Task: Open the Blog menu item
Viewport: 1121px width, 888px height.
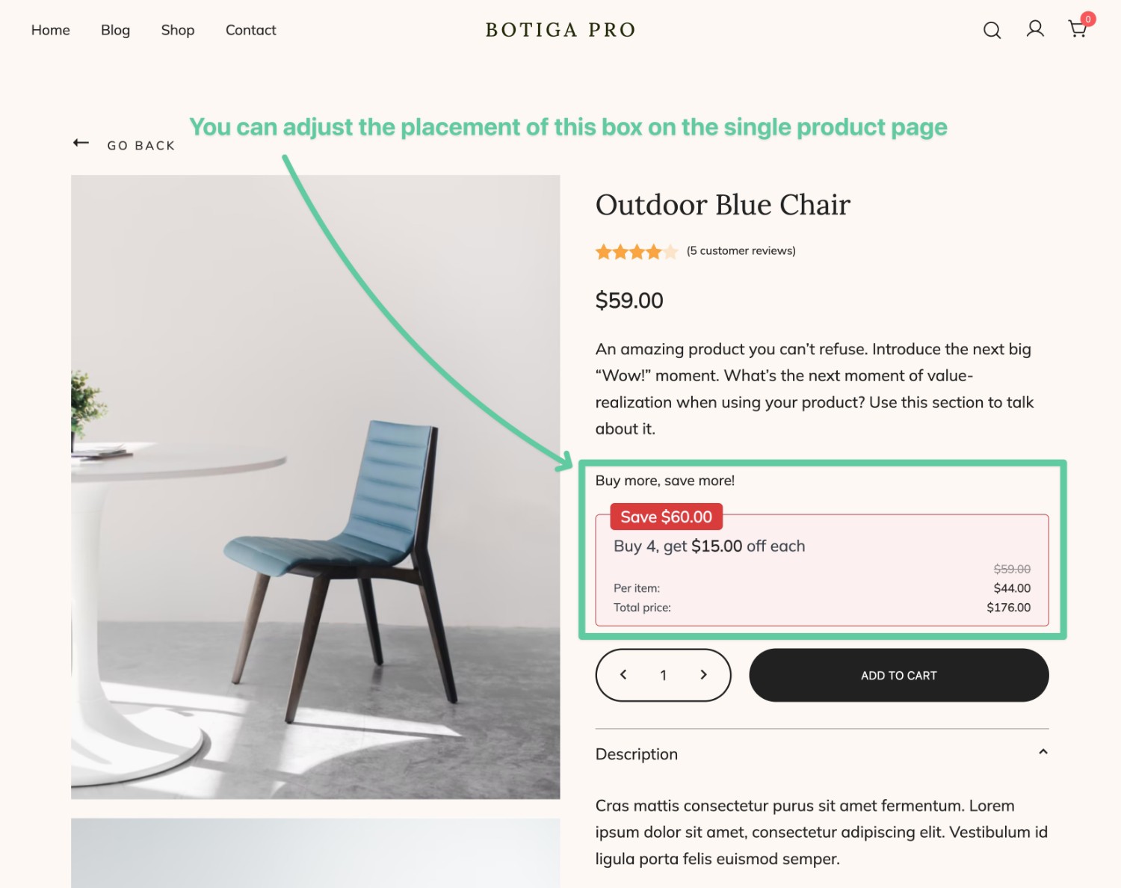Action: click(x=116, y=30)
